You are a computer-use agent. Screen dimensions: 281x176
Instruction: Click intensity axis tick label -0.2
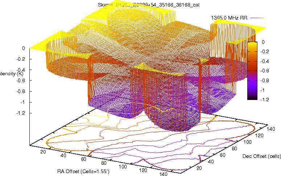pyautogui.click(x=21, y=59)
